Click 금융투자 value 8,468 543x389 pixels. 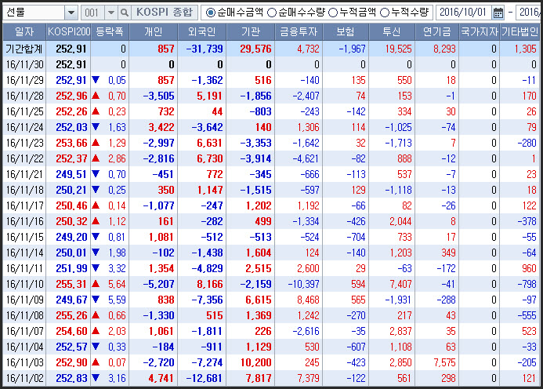click(x=308, y=300)
